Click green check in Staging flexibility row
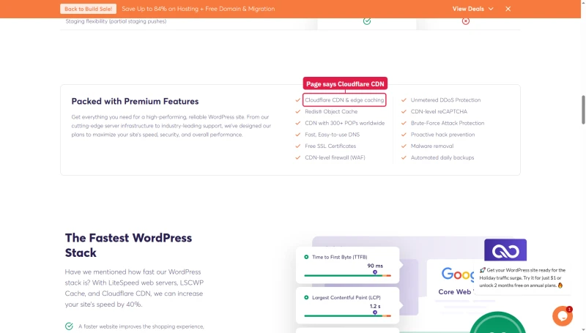586x333 pixels. click(367, 21)
